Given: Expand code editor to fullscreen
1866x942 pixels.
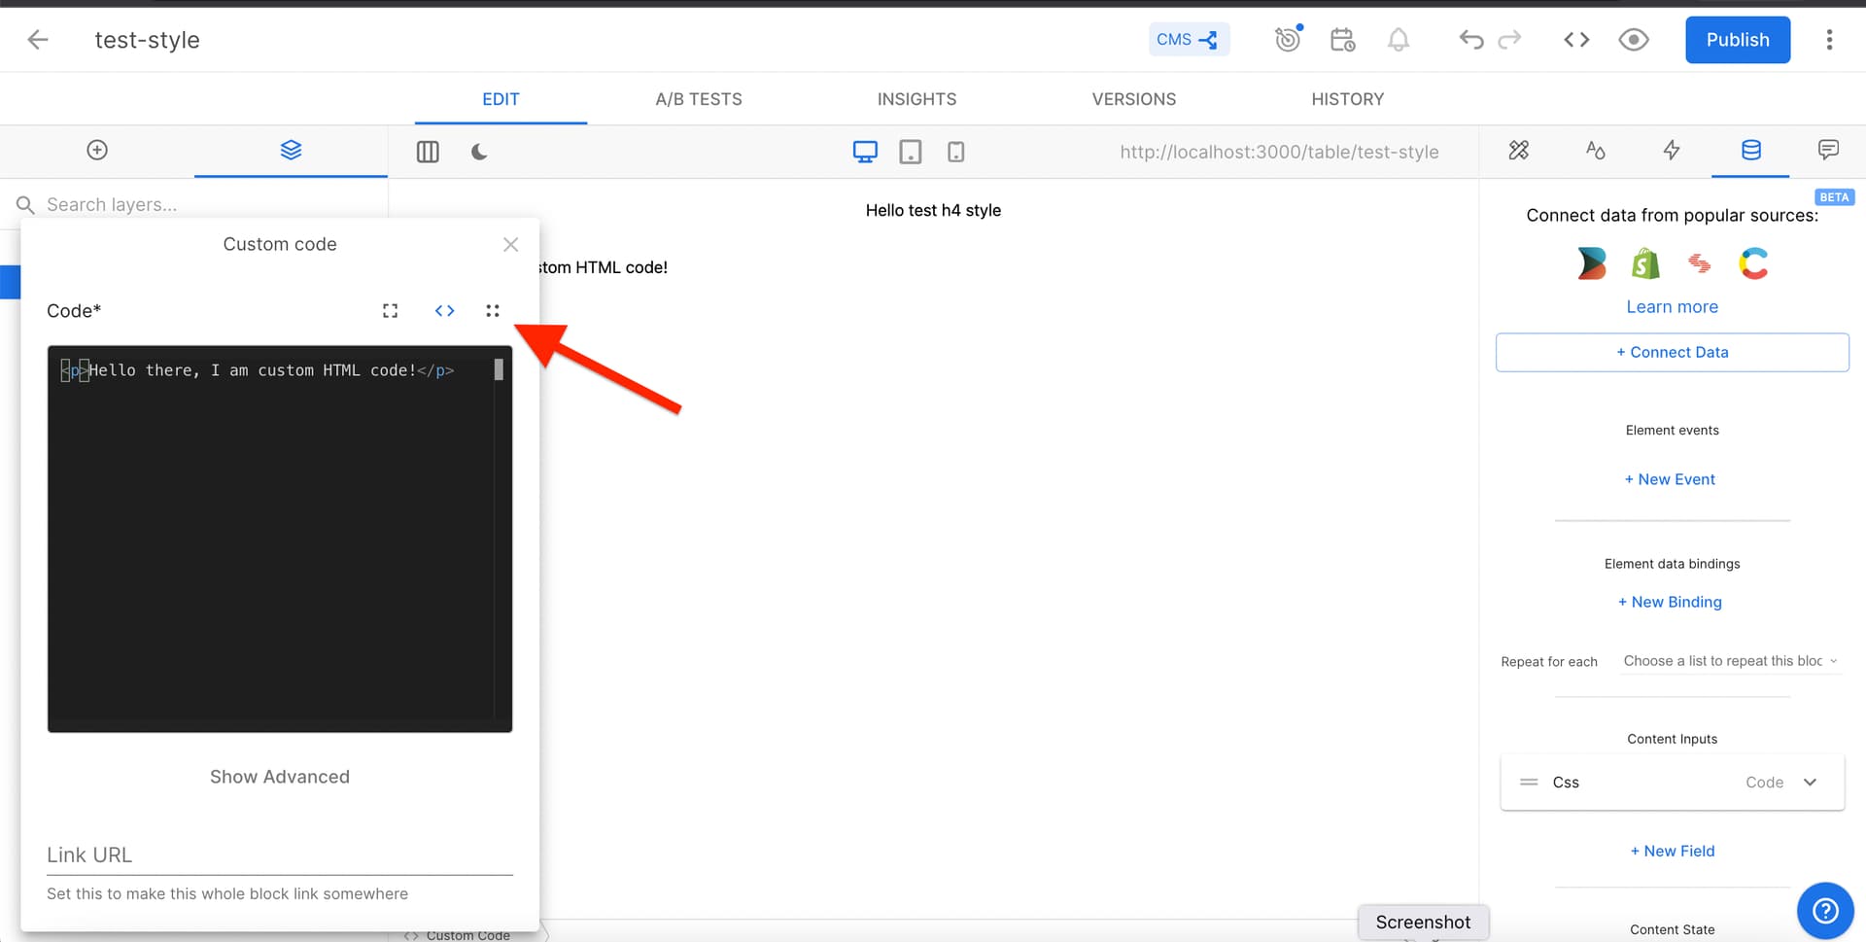Looking at the screenshot, I should [390, 311].
